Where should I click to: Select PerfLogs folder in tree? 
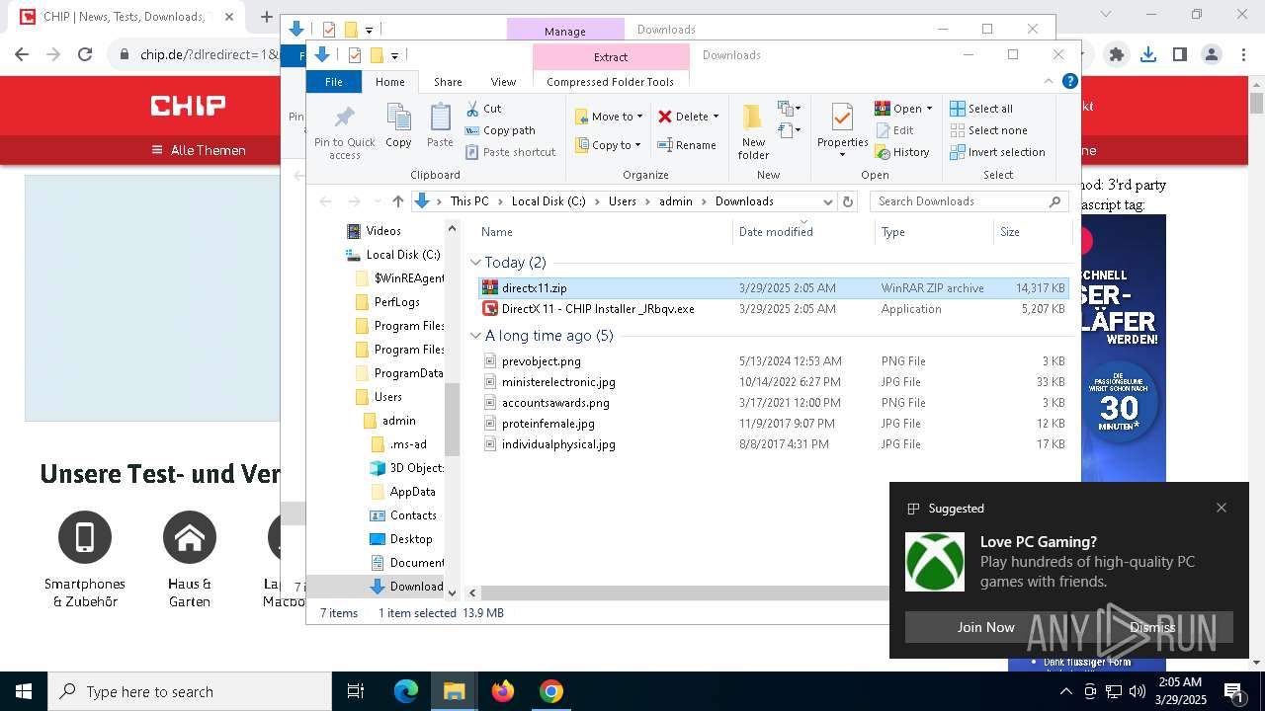pyautogui.click(x=396, y=302)
